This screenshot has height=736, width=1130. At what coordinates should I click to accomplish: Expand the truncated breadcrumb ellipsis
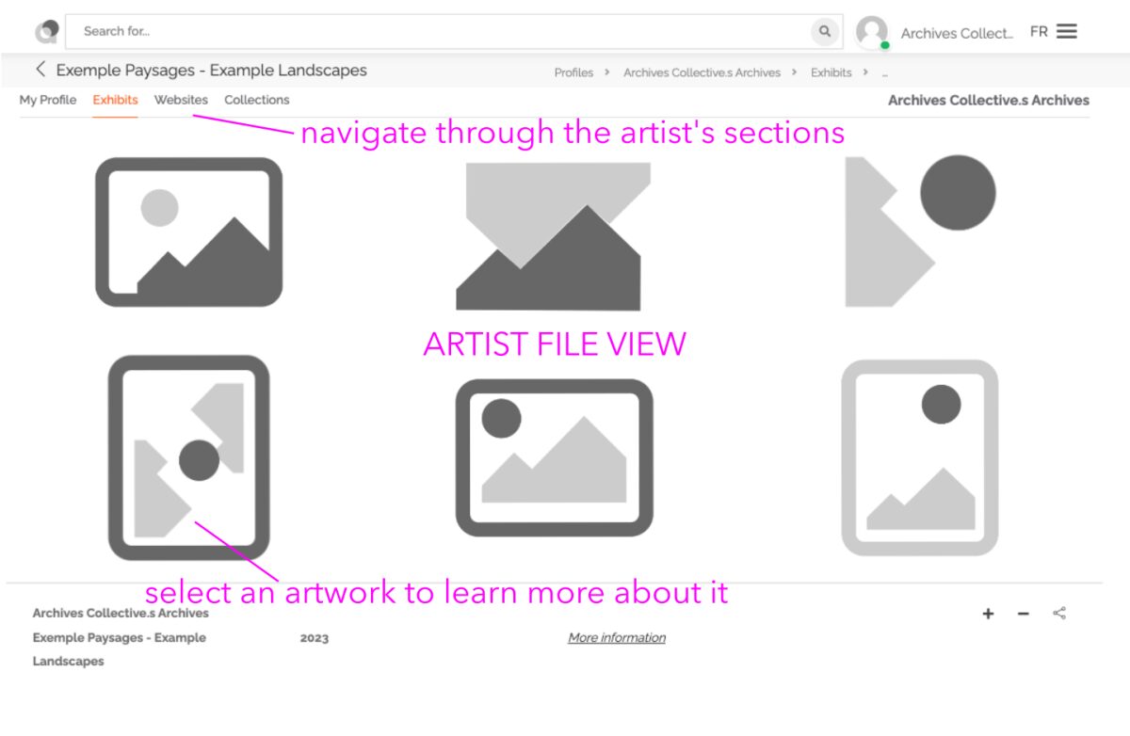[x=883, y=72]
